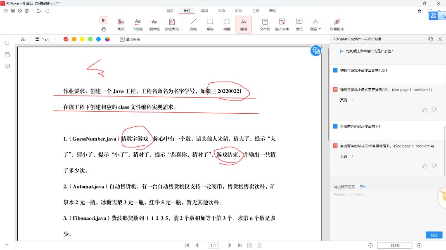446x250 pixels.
Task: Click 退出编辑 to exit editing
Action: pos(130,39)
